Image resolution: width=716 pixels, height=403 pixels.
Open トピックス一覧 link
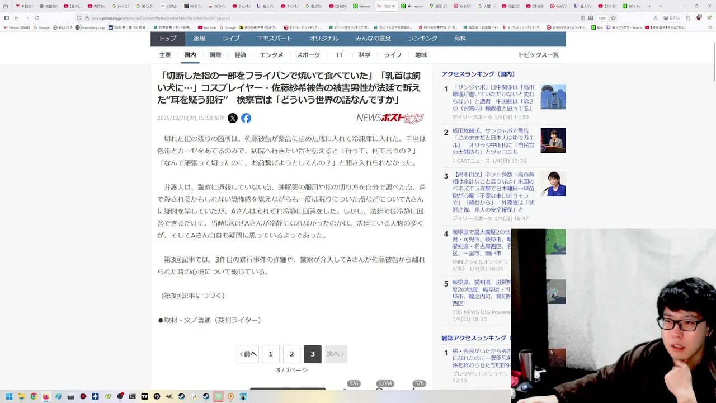point(538,55)
